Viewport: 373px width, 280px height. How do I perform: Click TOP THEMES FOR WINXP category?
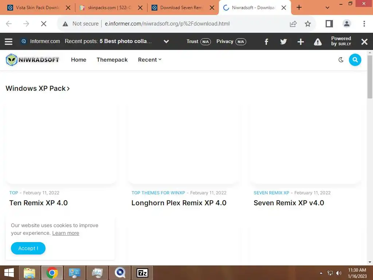click(x=158, y=193)
